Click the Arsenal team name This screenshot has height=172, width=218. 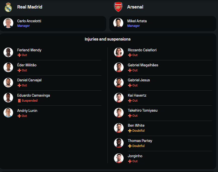[x=135, y=7]
